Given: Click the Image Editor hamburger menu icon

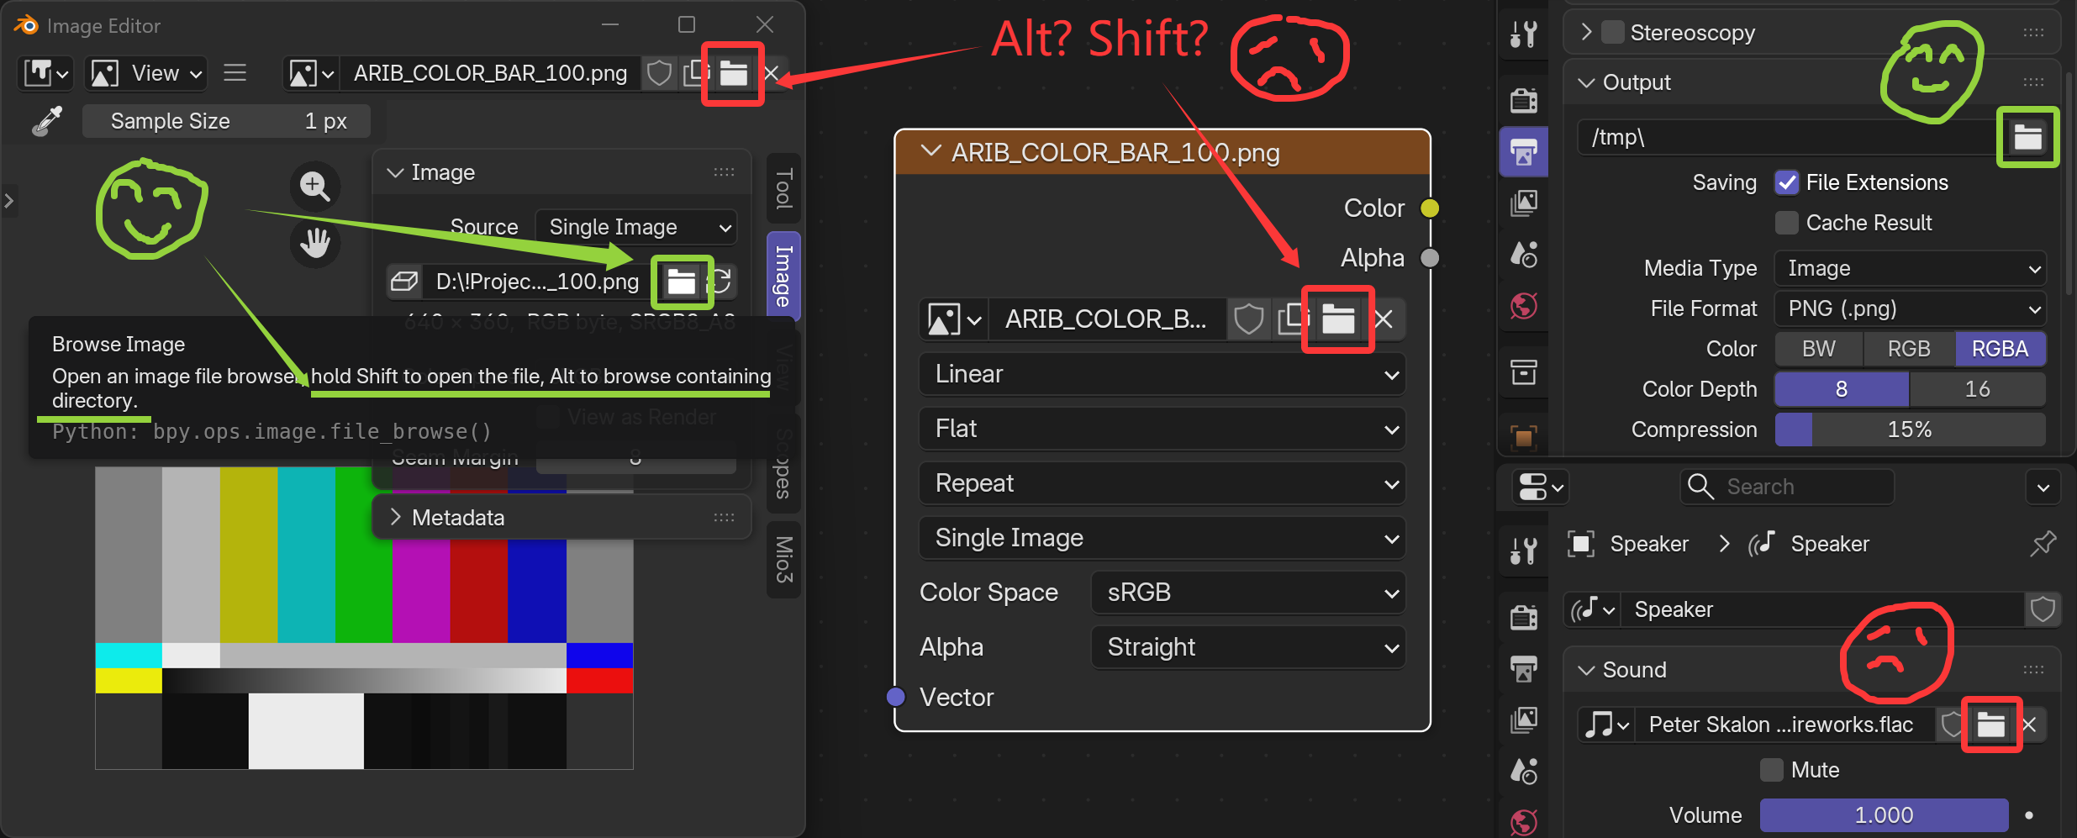Looking at the screenshot, I should pyautogui.click(x=235, y=73).
